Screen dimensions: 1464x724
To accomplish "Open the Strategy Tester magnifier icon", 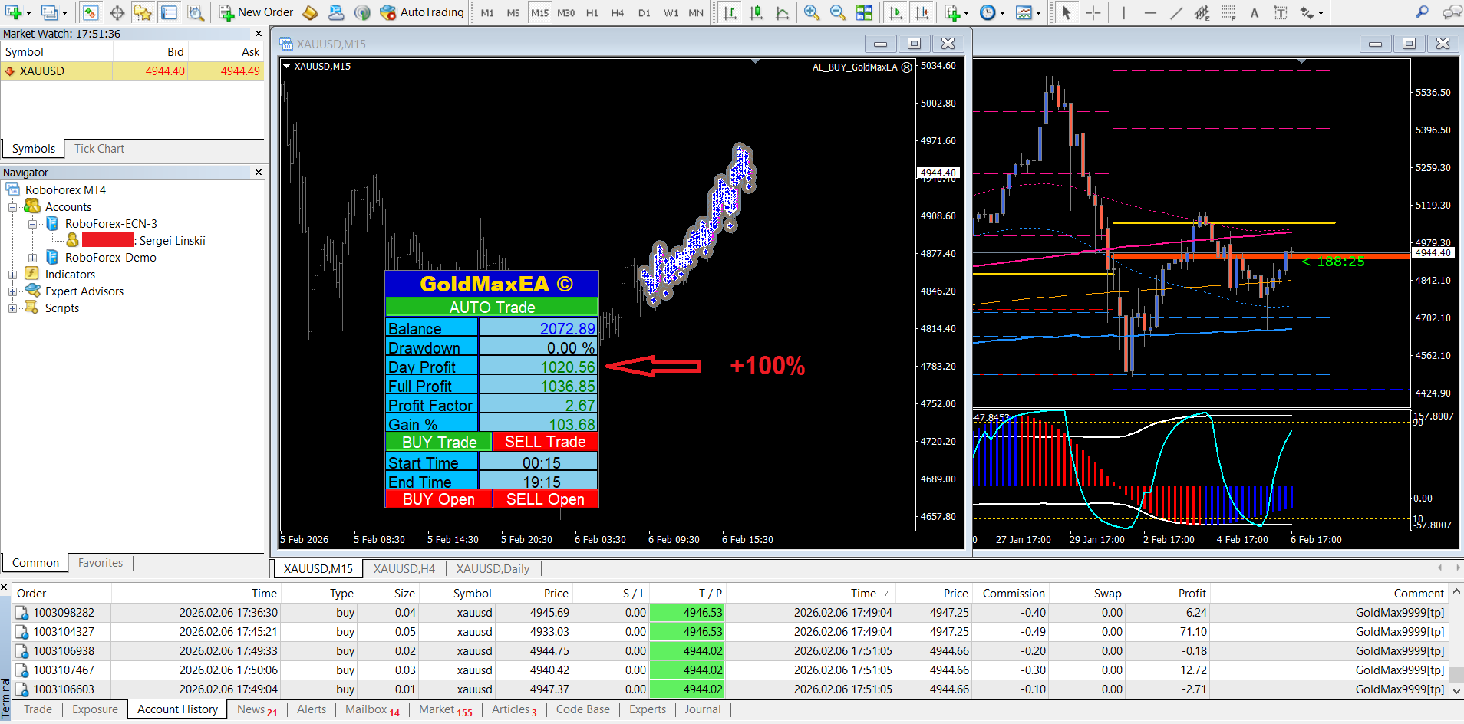I will coord(196,12).
